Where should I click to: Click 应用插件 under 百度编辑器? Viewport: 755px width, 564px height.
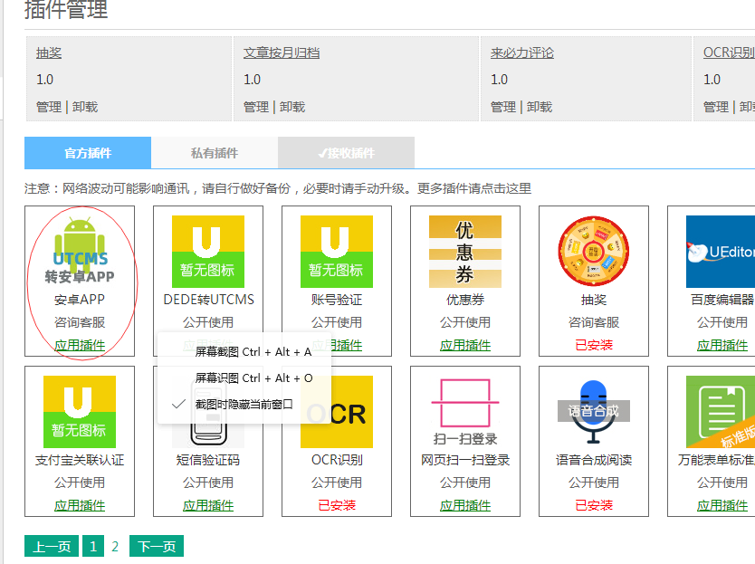722,345
